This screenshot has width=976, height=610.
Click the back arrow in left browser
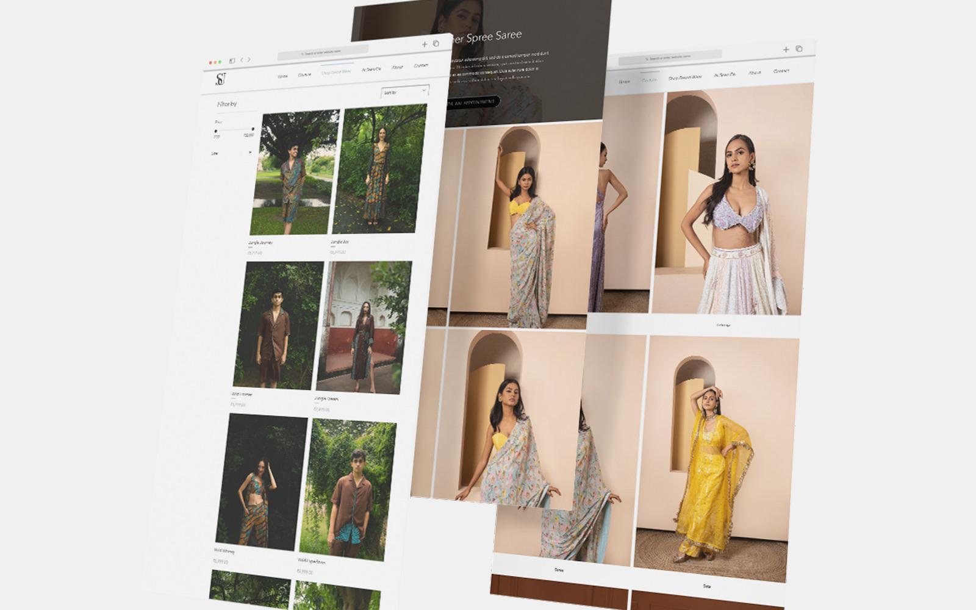(x=242, y=60)
